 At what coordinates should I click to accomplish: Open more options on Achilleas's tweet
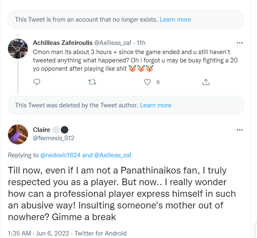point(240,43)
